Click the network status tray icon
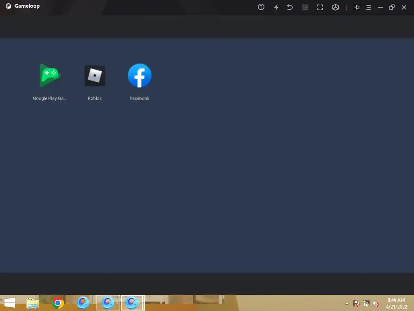This screenshot has height=311, width=414. coord(366,303)
